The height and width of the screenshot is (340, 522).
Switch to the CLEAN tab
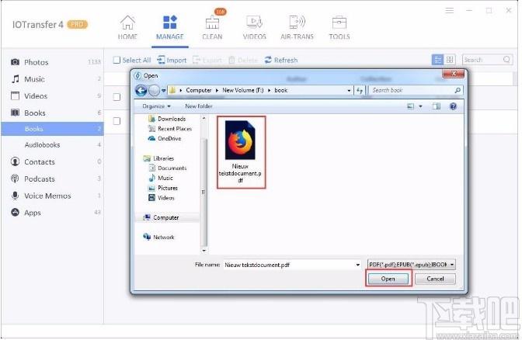coord(212,27)
